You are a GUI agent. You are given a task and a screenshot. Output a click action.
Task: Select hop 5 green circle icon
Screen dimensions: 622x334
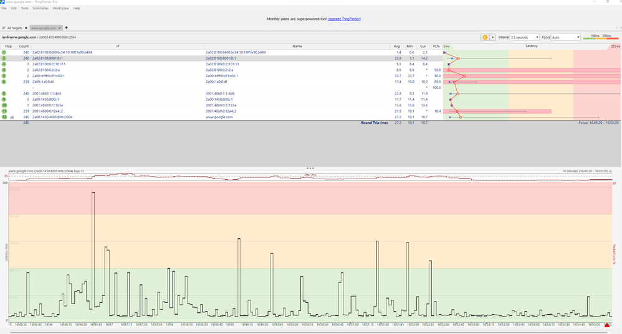click(4, 76)
